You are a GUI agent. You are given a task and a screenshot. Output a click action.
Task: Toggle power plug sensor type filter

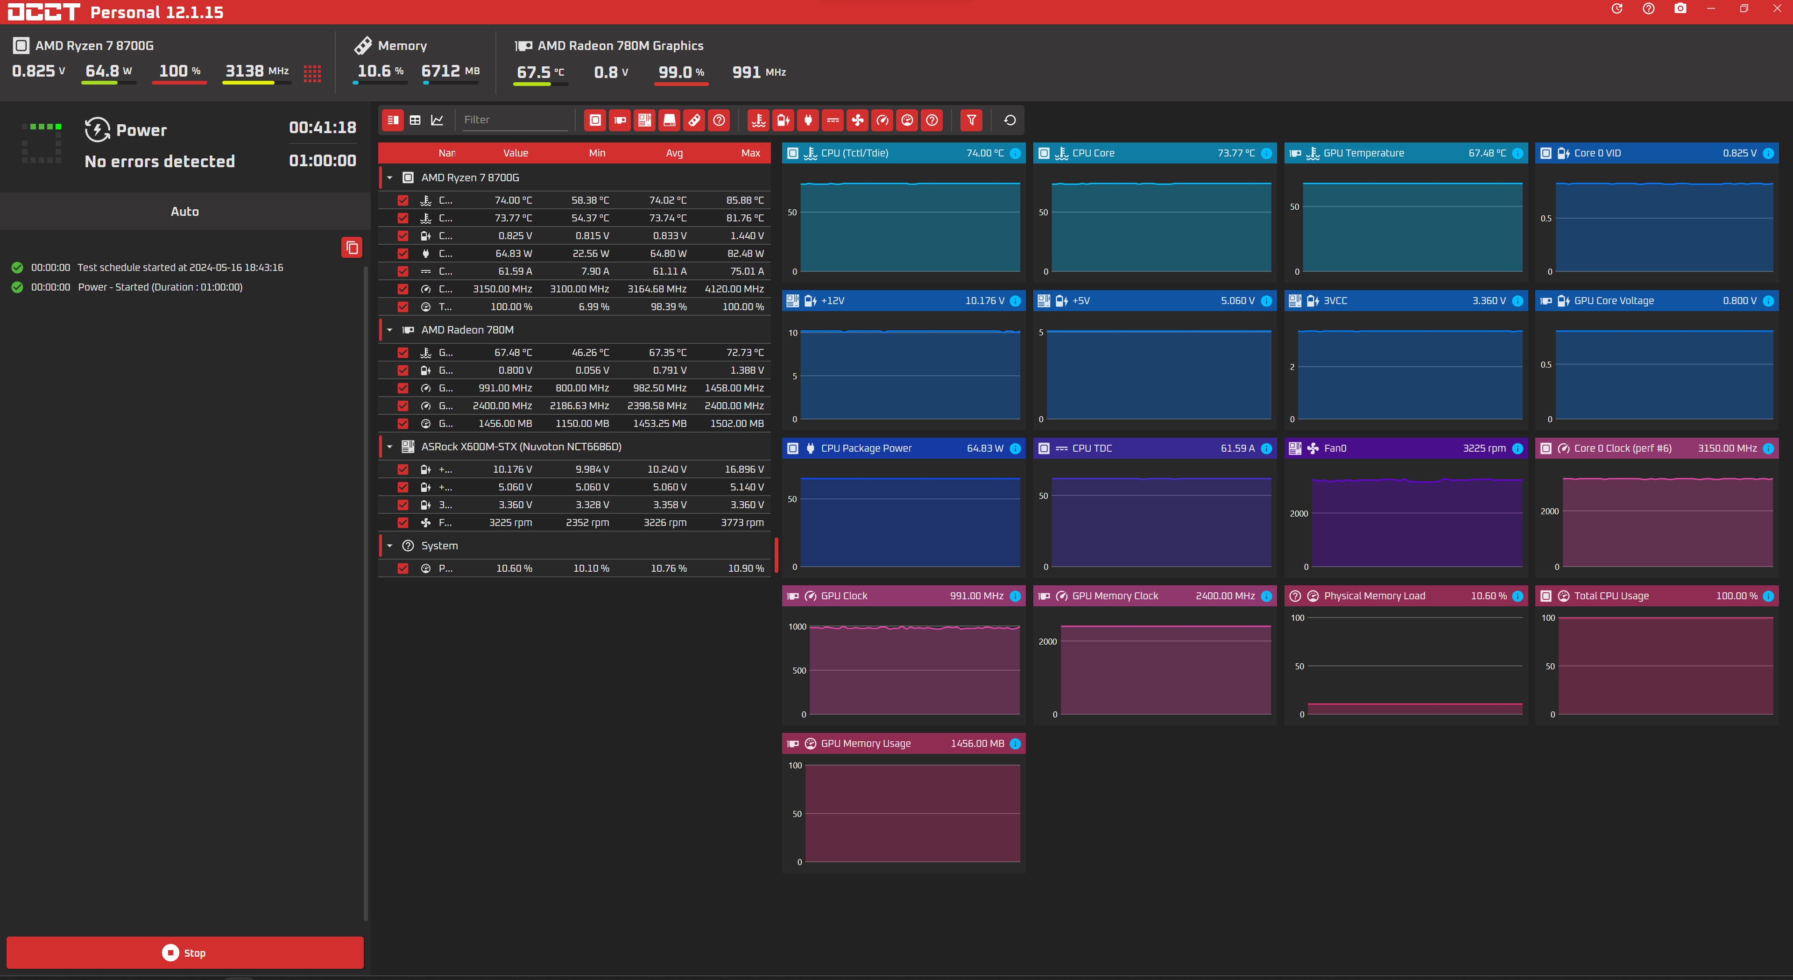tap(808, 120)
